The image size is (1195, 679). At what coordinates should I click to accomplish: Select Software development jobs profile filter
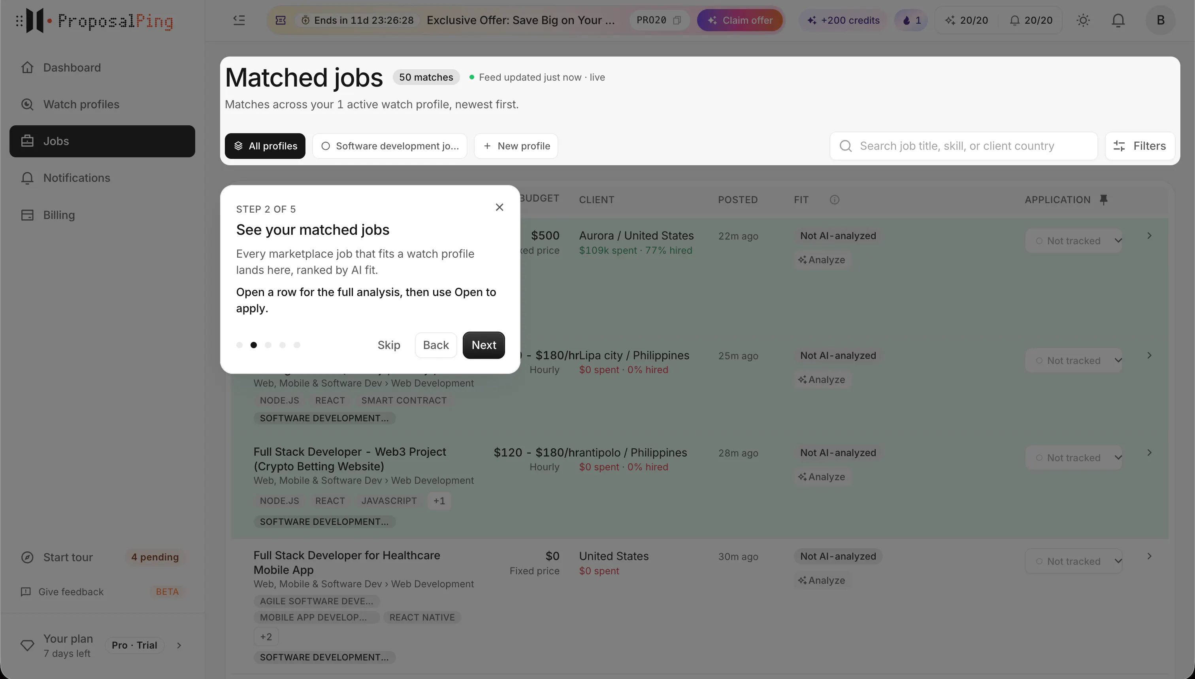390,146
